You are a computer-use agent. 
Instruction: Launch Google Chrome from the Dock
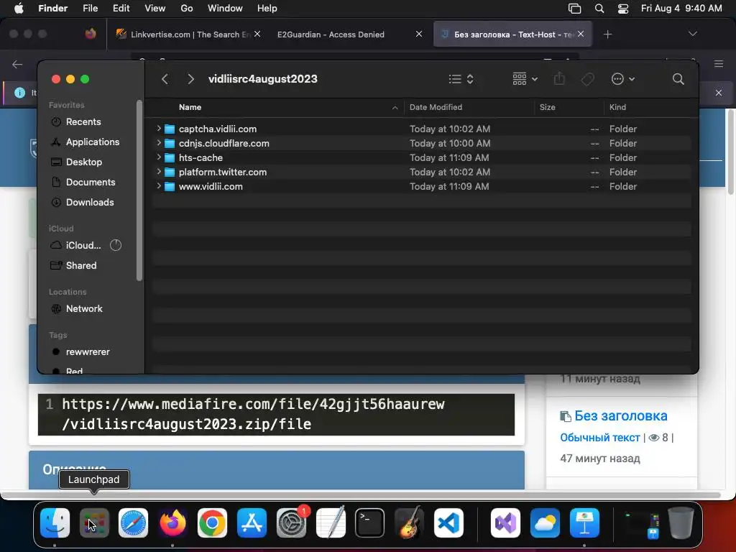212,523
